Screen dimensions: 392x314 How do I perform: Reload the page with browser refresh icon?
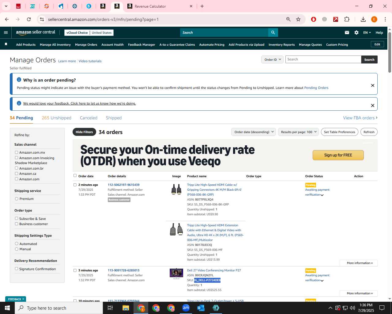coord(29,19)
